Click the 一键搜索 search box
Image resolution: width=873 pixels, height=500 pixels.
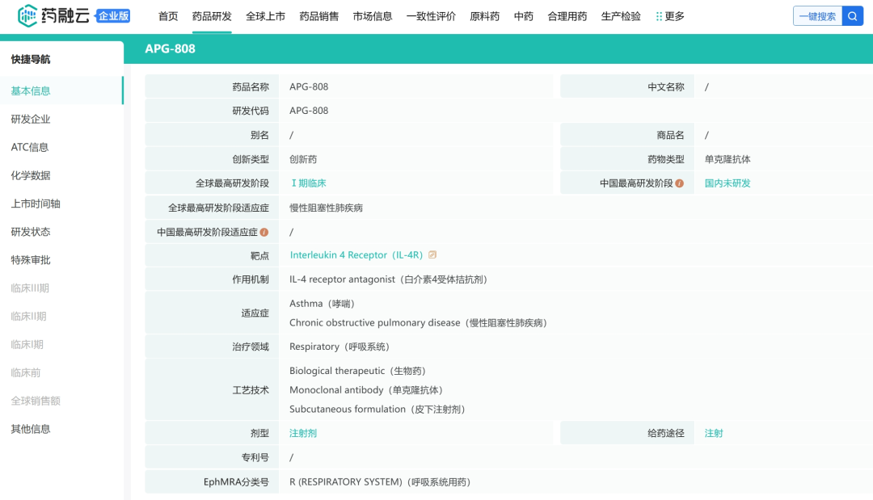817,16
